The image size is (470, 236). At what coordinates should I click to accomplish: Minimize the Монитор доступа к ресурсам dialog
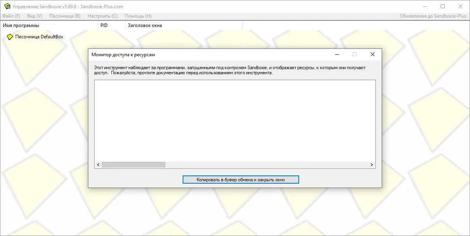coord(337,54)
